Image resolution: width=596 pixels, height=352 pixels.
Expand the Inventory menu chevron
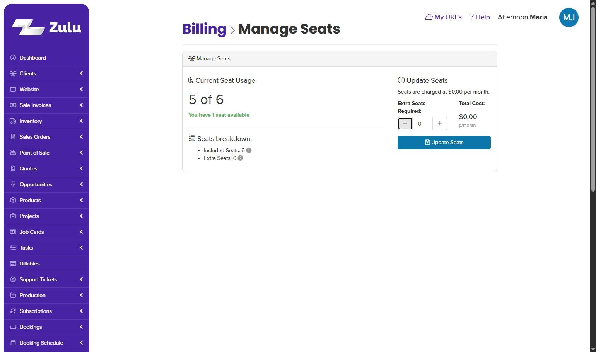coord(81,121)
